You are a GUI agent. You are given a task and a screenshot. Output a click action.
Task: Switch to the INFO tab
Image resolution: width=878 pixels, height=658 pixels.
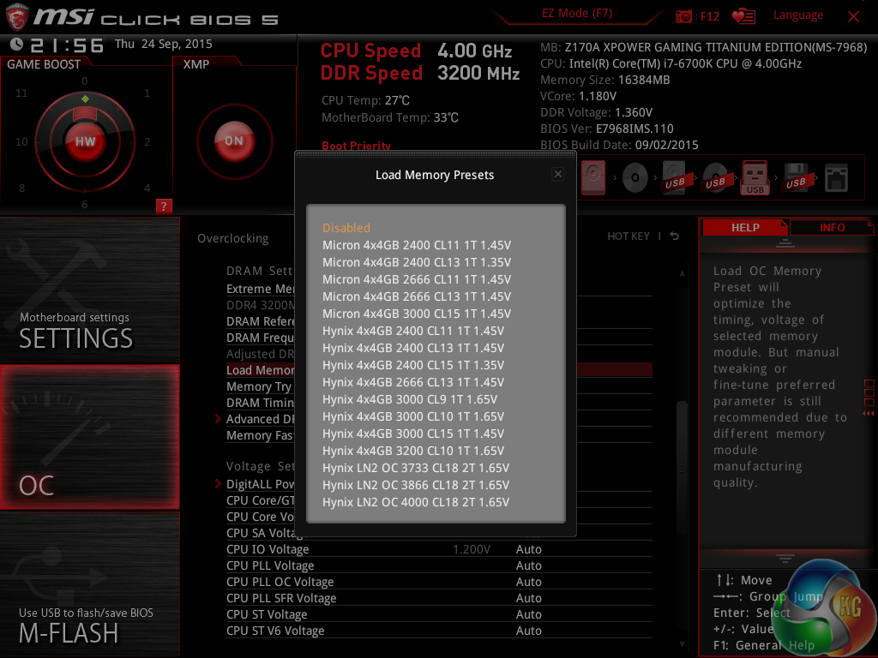coord(832,228)
